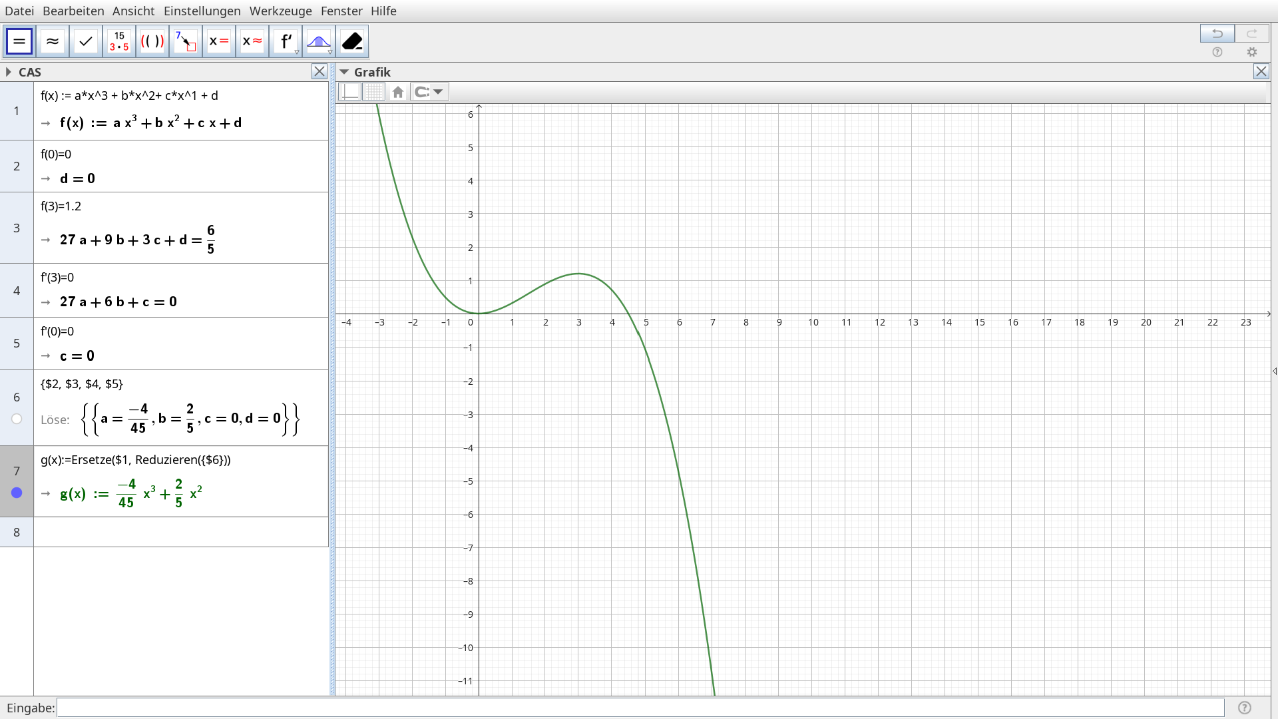The width and height of the screenshot is (1278, 719).
Task: Open the Werkzeuge menu
Action: tap(280, 11)
